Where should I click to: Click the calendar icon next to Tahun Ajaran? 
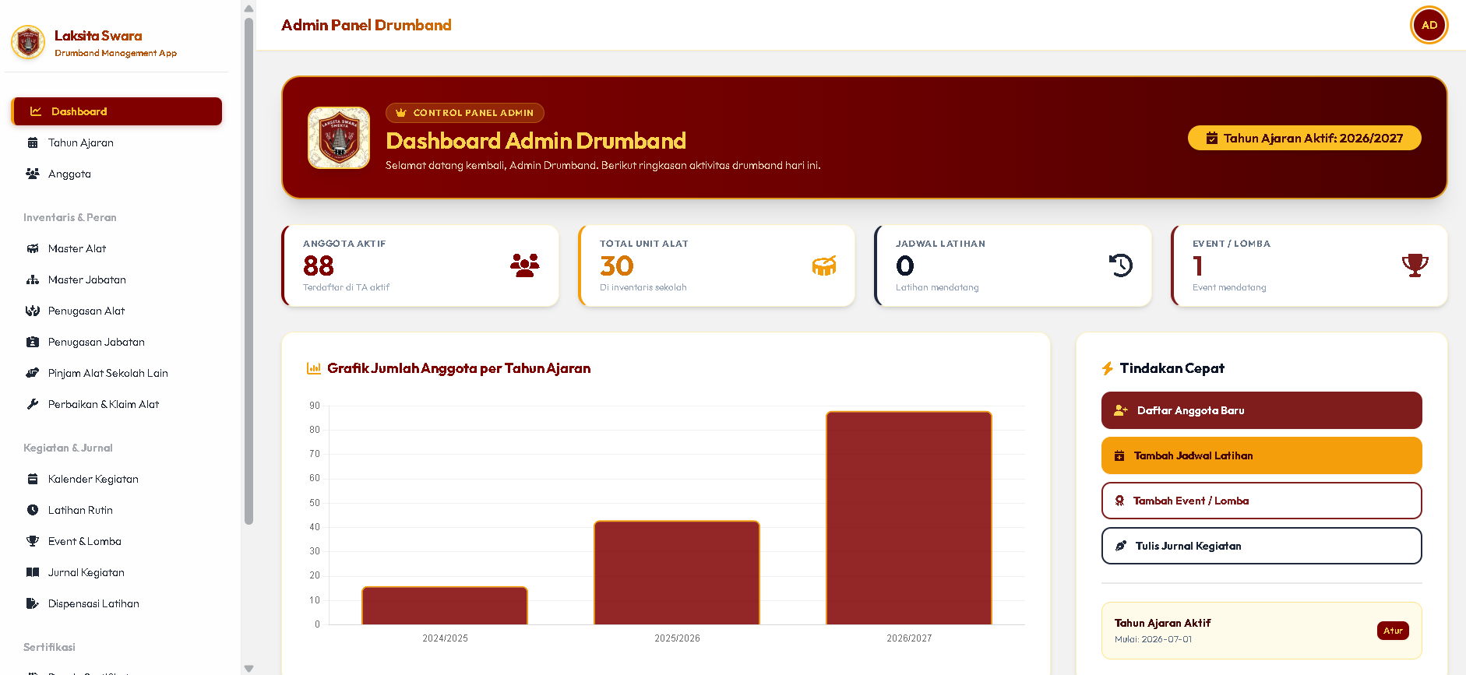click(33, 142)
